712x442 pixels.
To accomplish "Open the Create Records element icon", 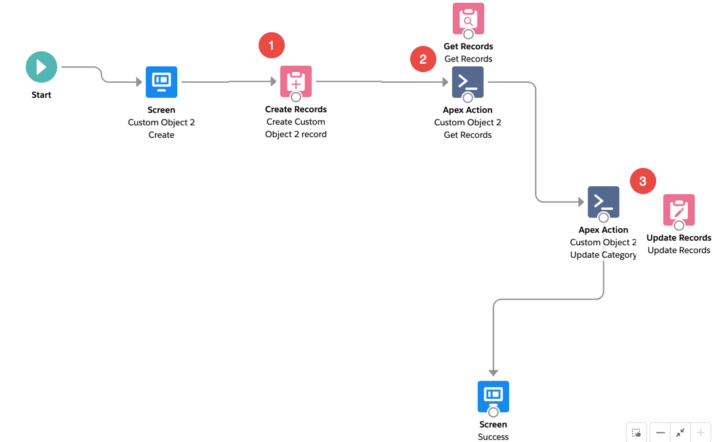I will [x=296, y=80].
